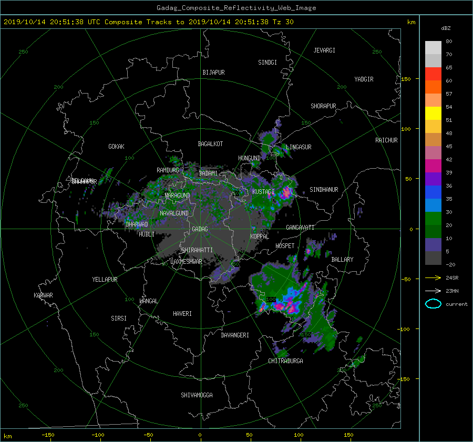Click the yellow 54 dBZ legend swatch

433,113
